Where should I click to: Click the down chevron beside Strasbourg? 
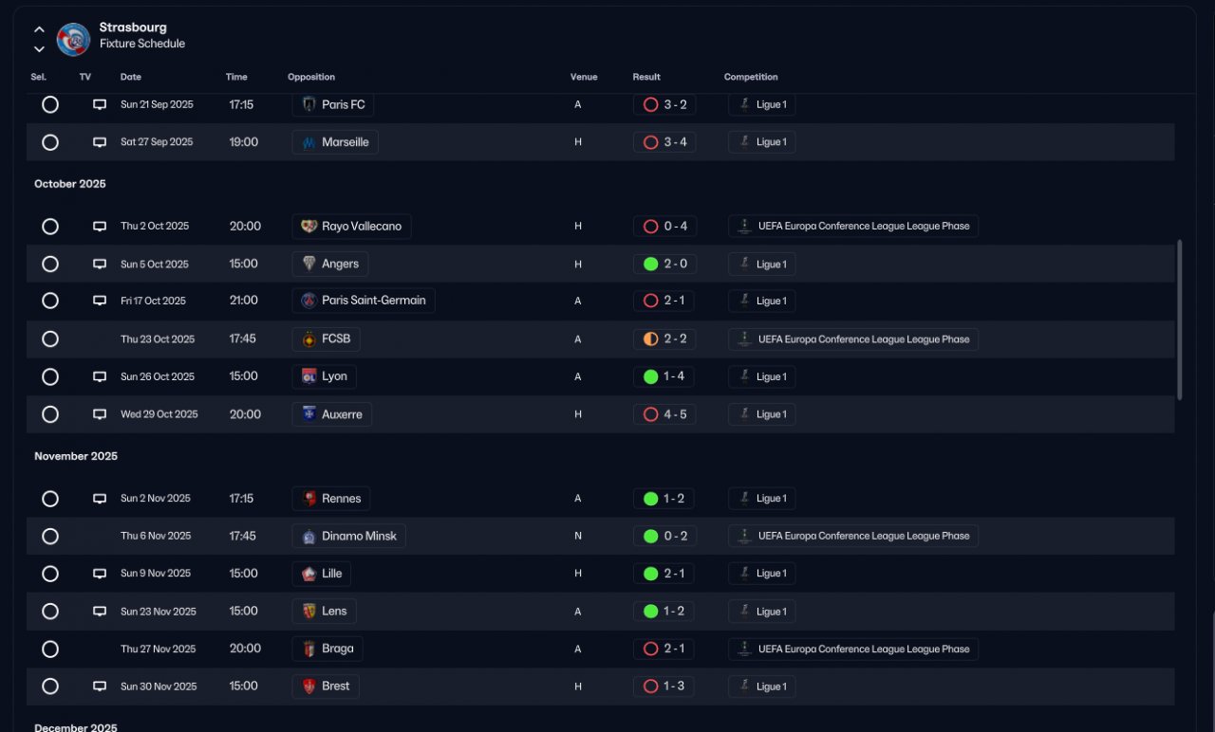[x=39, y=49]
